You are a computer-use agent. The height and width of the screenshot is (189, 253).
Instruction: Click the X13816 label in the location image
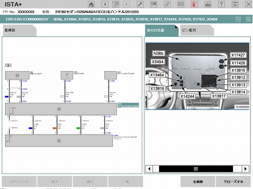click(x=157, y=89)
